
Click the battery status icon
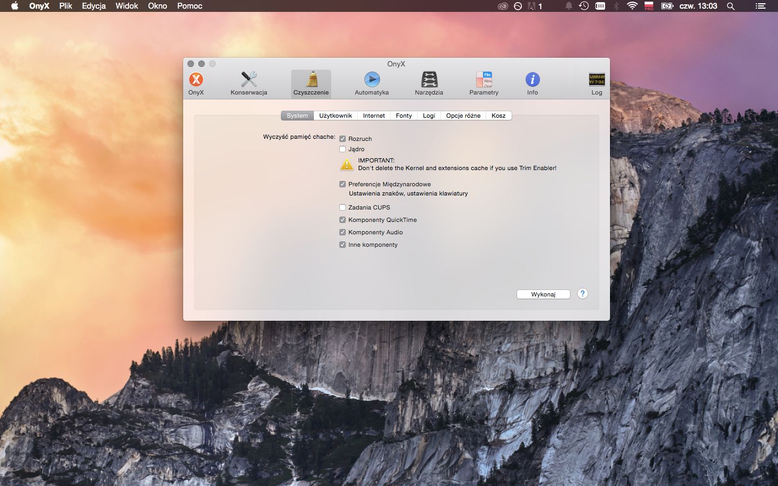click(x=667, y=6)
